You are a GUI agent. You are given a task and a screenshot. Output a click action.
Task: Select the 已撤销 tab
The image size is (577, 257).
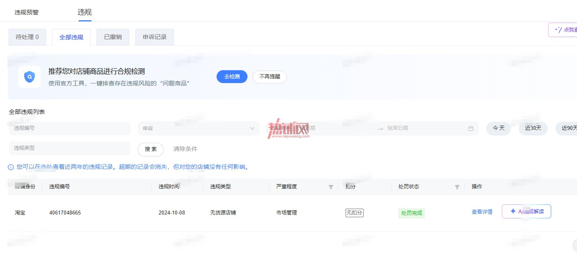[x=113, y=37]
